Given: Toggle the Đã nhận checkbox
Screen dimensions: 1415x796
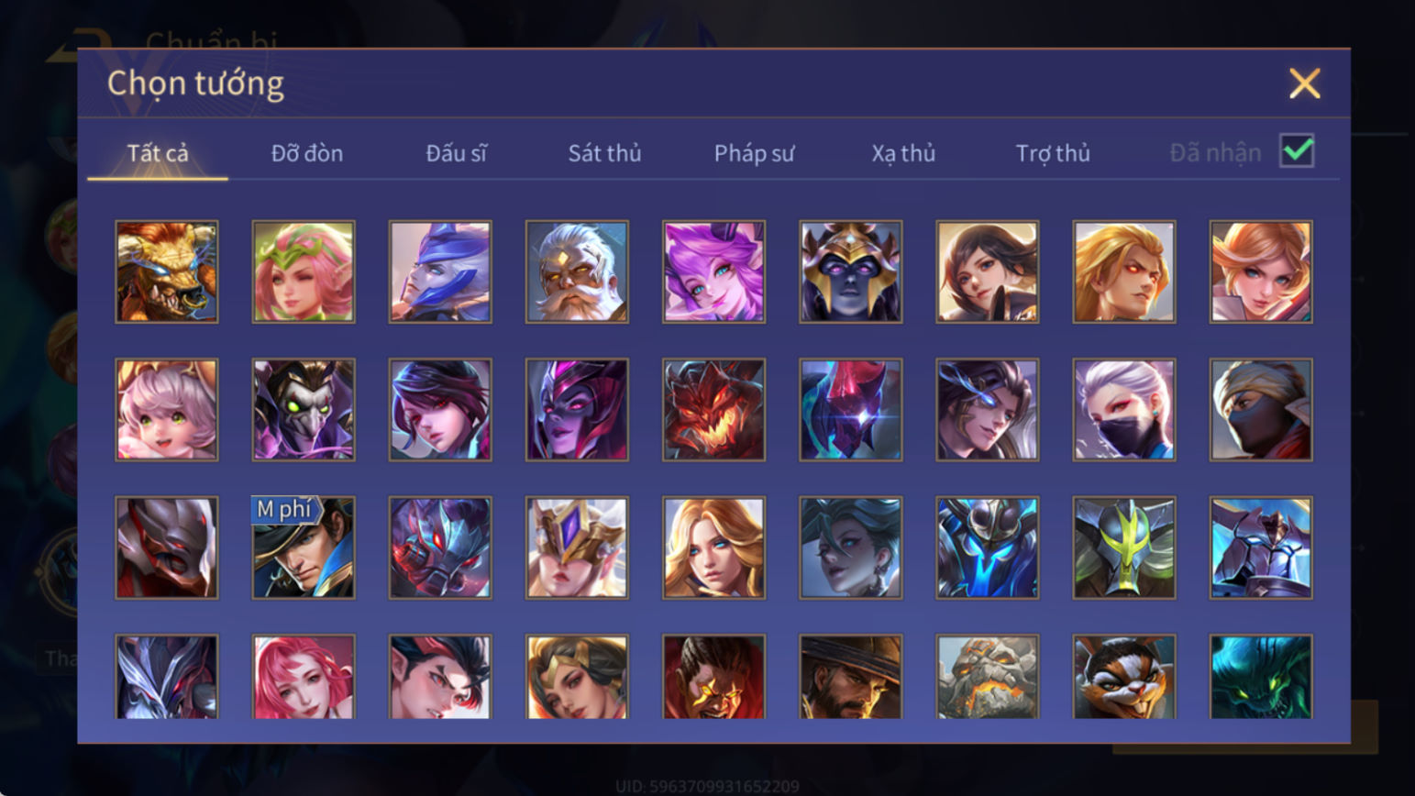Looking at the screenshot, I should (1297, 150).
